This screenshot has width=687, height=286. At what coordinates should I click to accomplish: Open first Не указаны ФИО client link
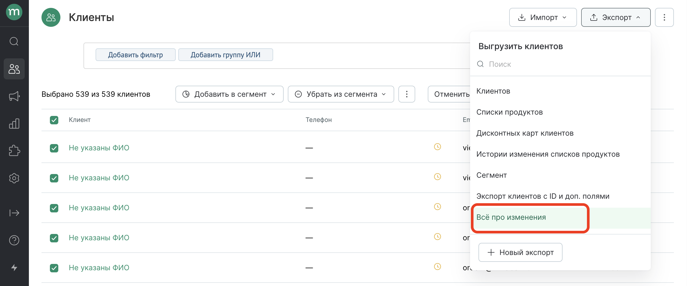coord(99,148)
